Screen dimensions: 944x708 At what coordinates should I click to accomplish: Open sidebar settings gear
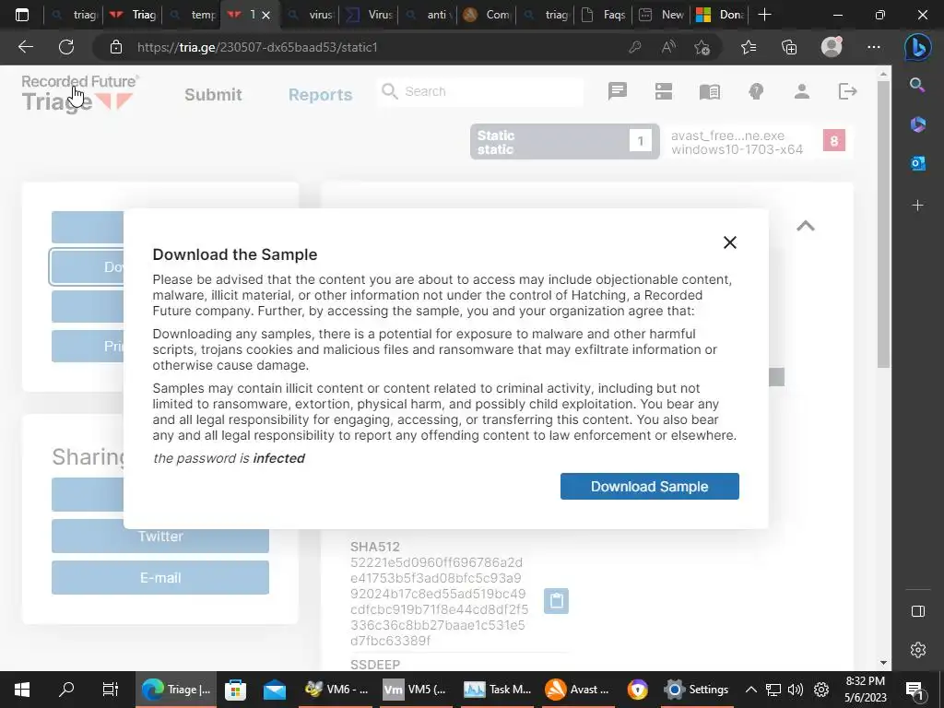coord(917,650)
